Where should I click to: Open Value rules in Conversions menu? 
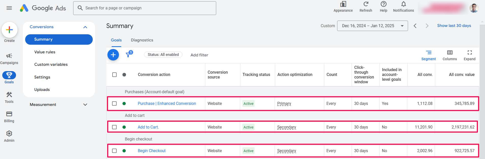45,52
